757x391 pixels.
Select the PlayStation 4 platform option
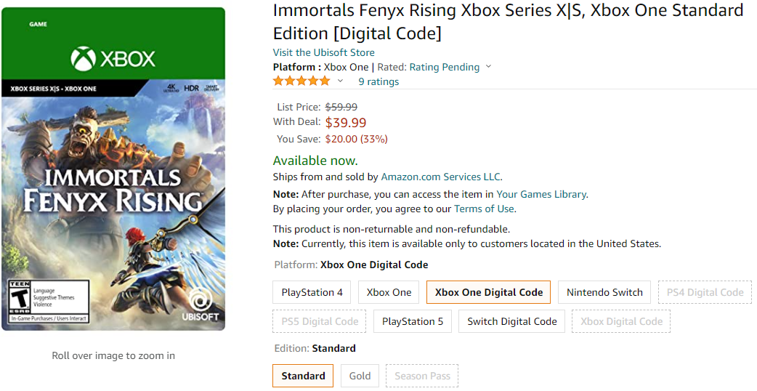312,292
